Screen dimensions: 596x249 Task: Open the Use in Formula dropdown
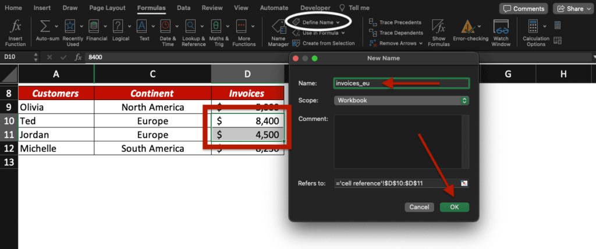tap(343, 33)
